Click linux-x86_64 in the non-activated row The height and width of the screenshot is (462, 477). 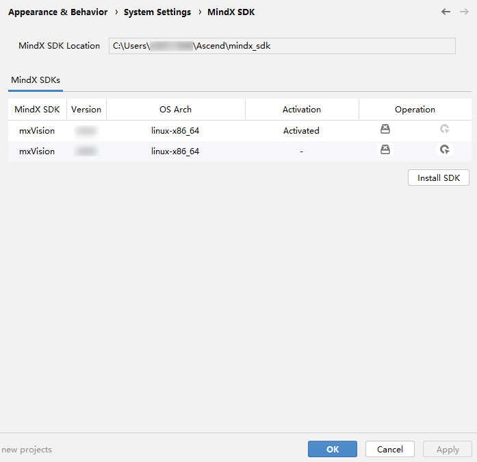175,151
